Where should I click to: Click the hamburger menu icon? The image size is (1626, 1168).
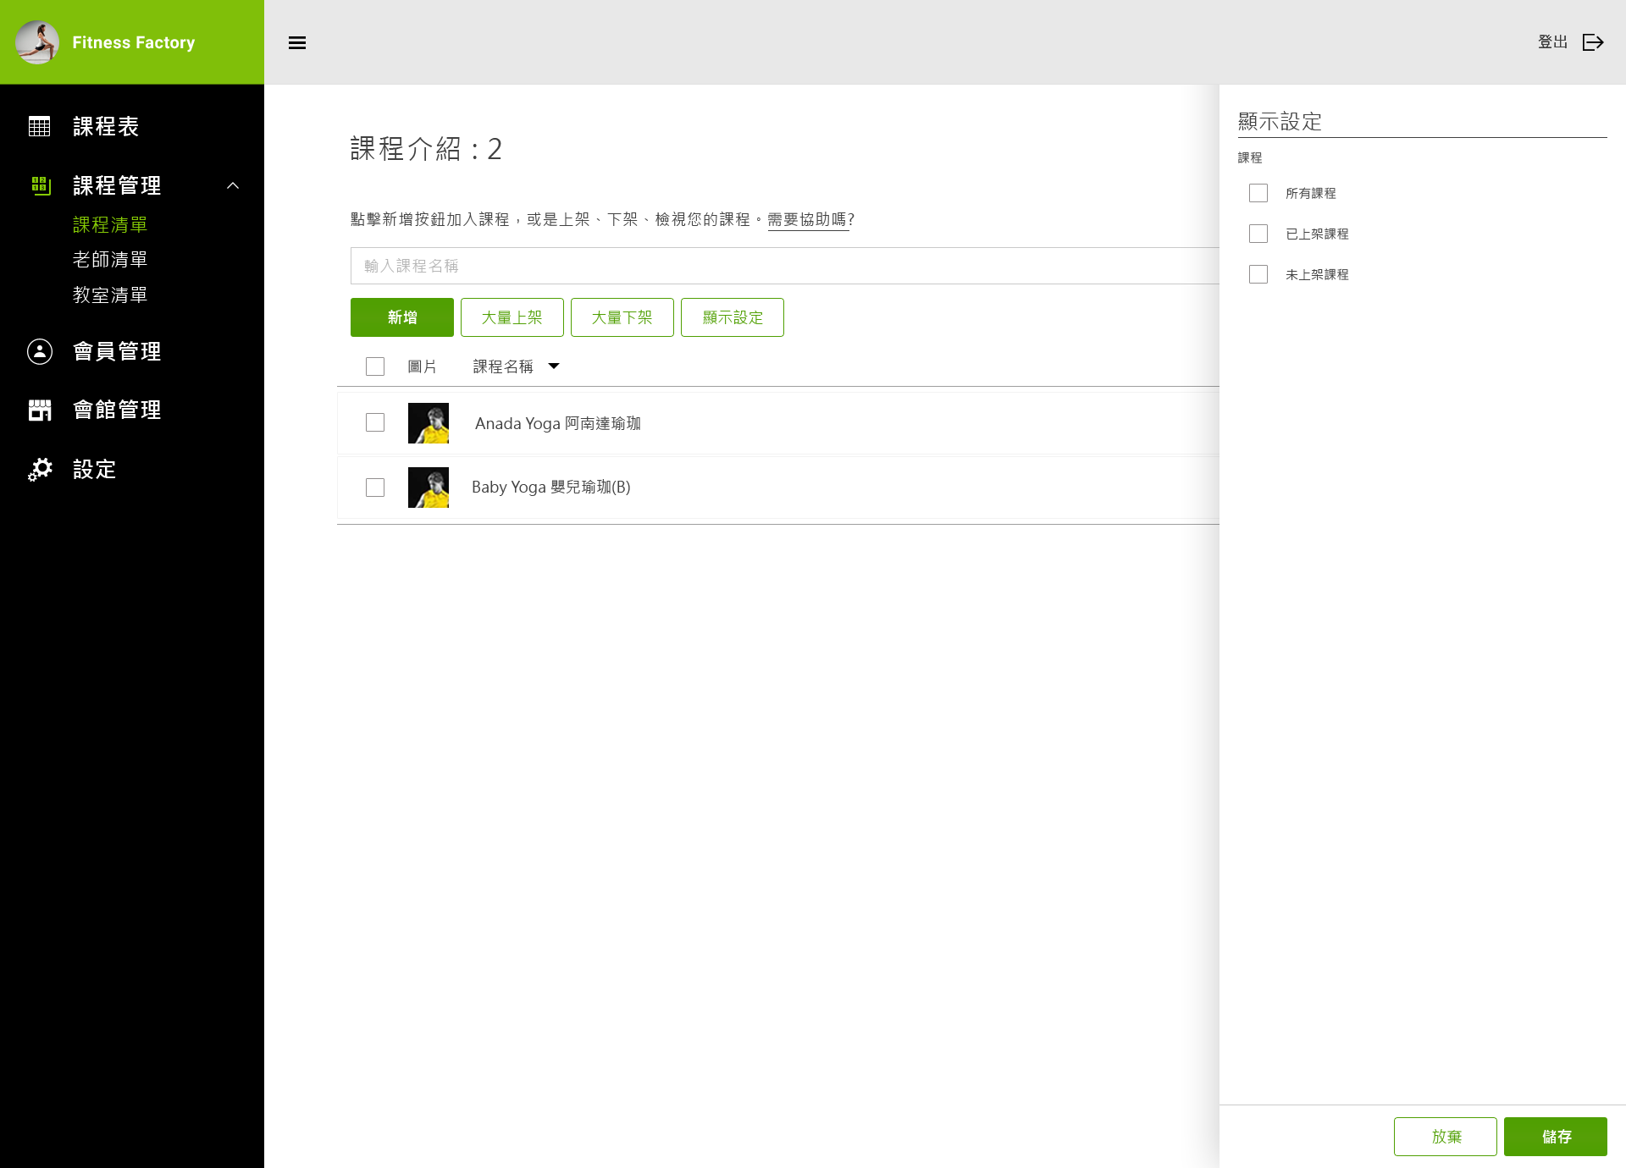[296, 42]
